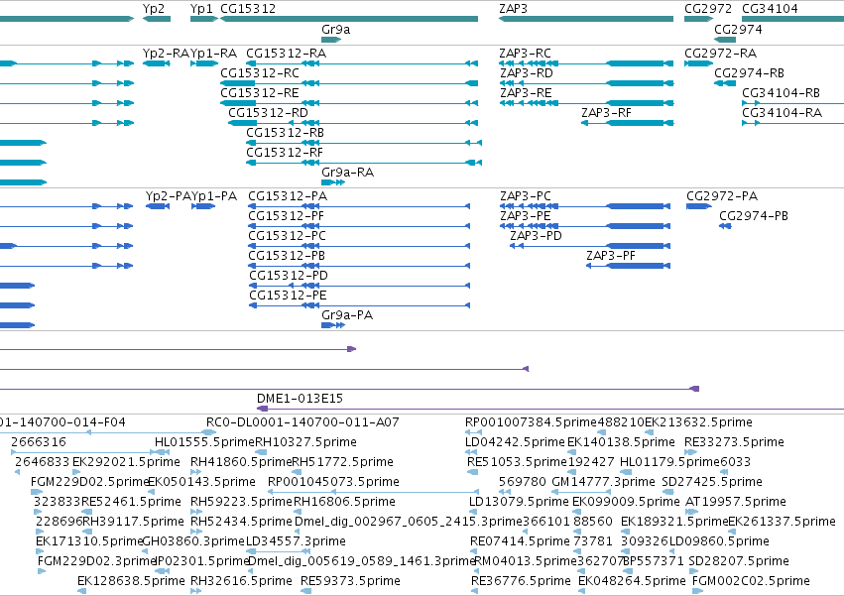The height and width of the screenshot is (596, 844).
Task: Click EST GH03860.3prime
Action: coord(193,541)
